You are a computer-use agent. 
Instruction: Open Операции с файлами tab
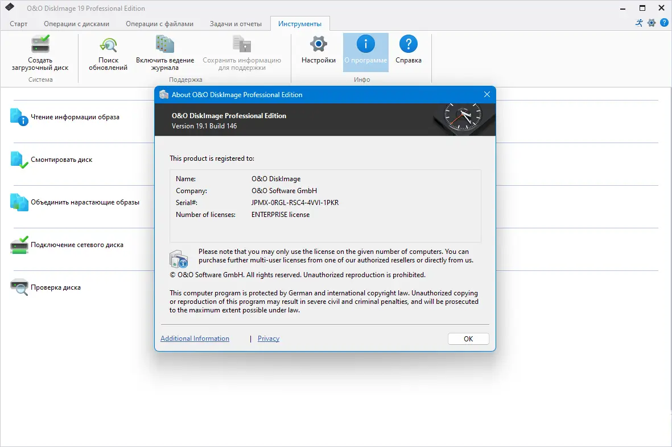[159, 24]
